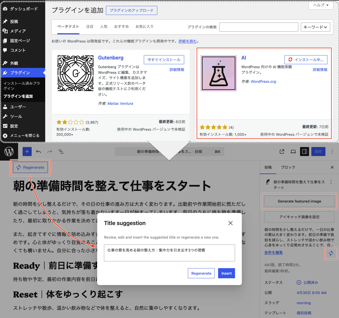Open the command palette title bar
This screenshot has height=318, width=339.
click(x=169, y=152)
